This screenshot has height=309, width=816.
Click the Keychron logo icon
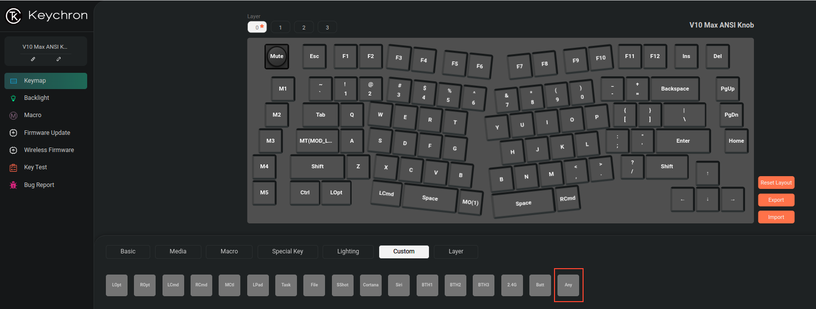pos(13,16)
